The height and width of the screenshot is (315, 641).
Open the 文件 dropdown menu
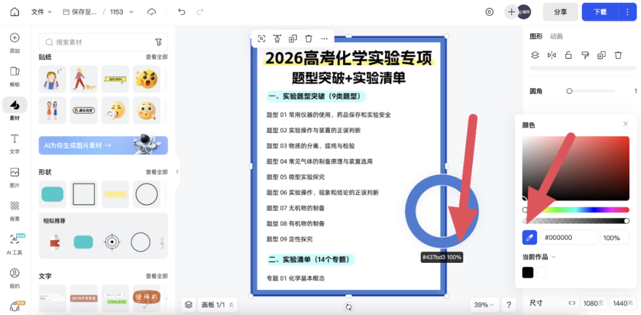point(42,12)
